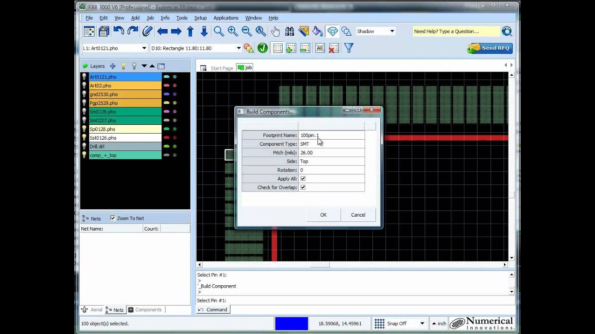Screen dimensions: 595x334
Task: Click the clear selection red X icon
Action: (334, 48)
